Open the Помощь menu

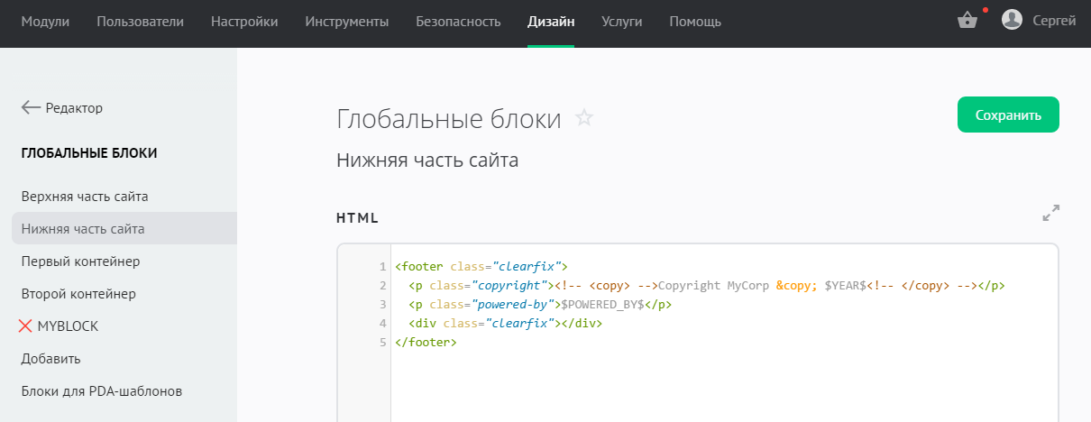tap(695, 22)
